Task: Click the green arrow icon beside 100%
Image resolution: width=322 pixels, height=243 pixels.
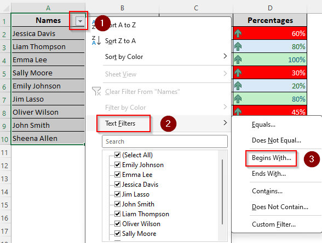Action: coord(238,60)
